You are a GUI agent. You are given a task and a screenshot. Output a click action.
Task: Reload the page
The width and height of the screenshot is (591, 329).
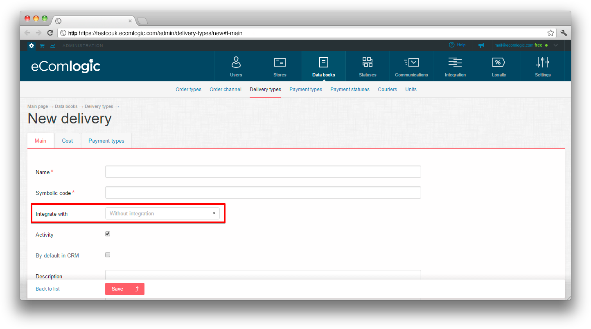[x=50, y=33]
